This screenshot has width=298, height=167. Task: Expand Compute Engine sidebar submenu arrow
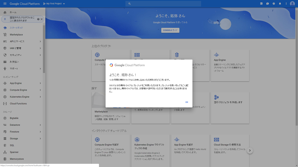(x=40, y=90)
